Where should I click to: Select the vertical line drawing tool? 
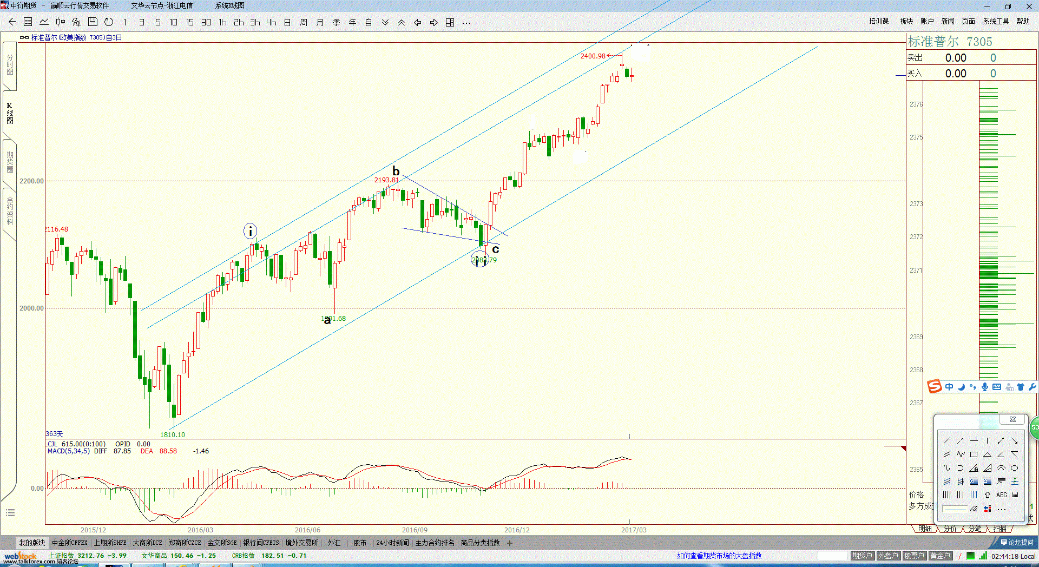point(987,441)
